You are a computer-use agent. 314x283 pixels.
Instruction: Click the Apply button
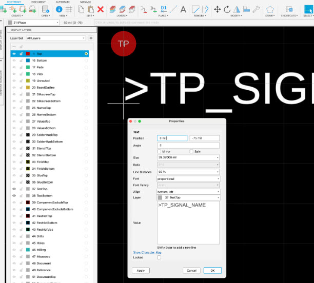tap(140, 270)
